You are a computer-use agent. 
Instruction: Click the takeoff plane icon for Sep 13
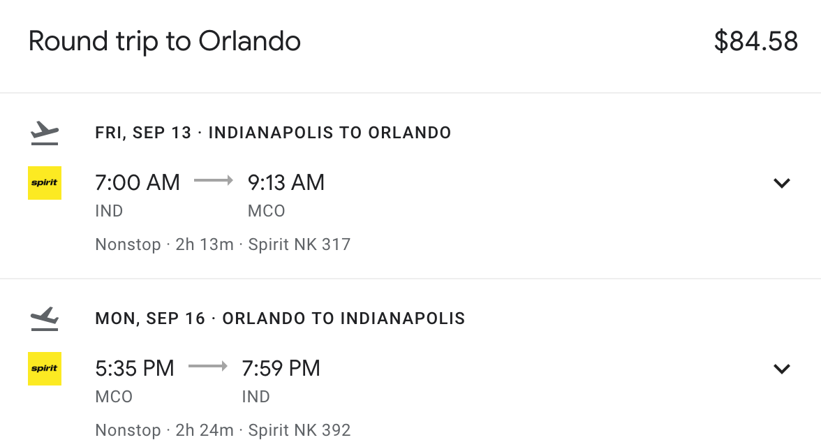(45, 133)
